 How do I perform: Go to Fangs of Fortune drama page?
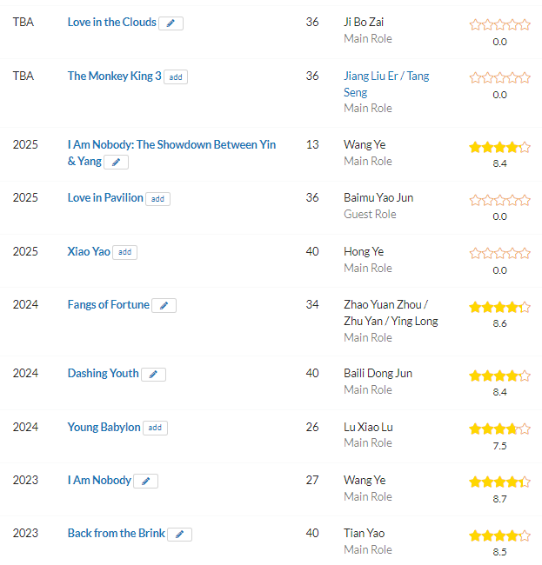coord(108,305)
